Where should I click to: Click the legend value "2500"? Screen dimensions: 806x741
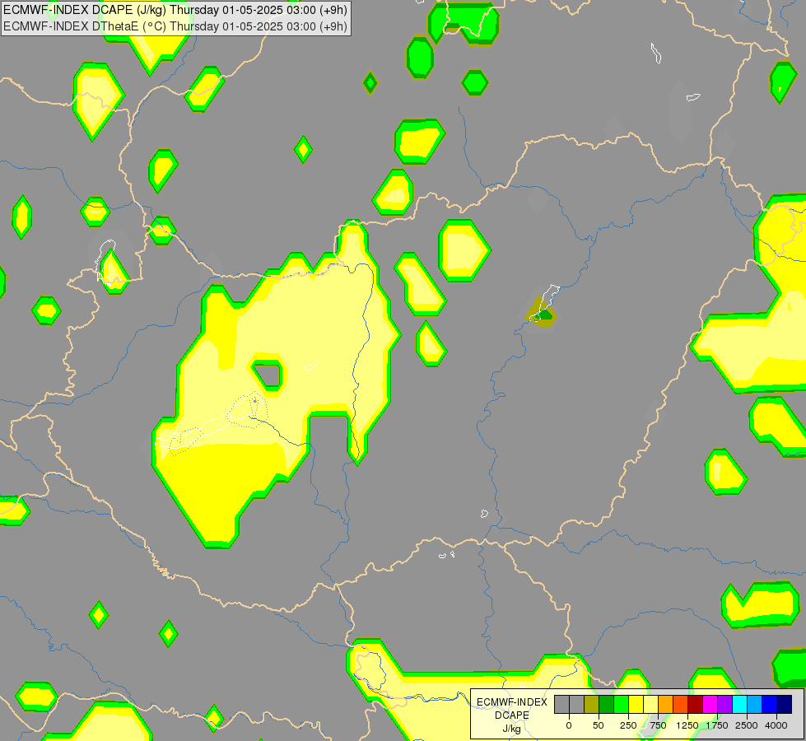tap(747, 725)
